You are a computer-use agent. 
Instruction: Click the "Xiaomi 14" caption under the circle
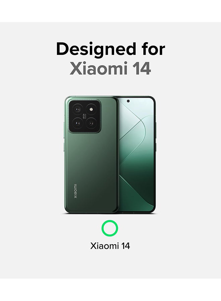tap(110, 246)
